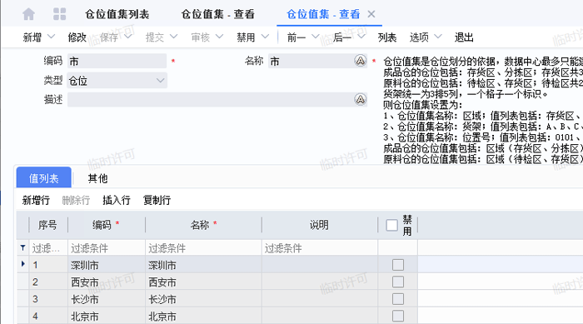Expand the 审核 dropdown arrow

tap(219, 37)
